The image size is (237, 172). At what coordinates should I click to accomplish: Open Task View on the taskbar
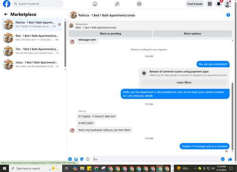[x=67, y=168]
